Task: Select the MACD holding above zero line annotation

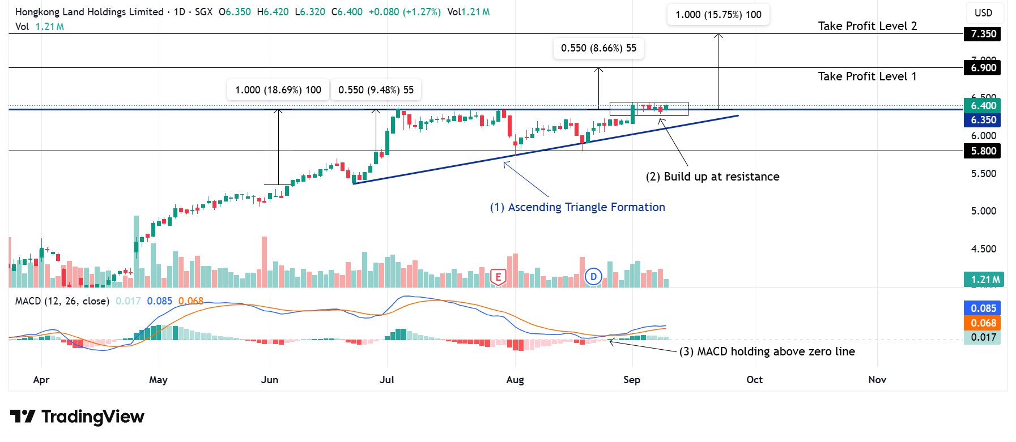Action: pos(767,351)
